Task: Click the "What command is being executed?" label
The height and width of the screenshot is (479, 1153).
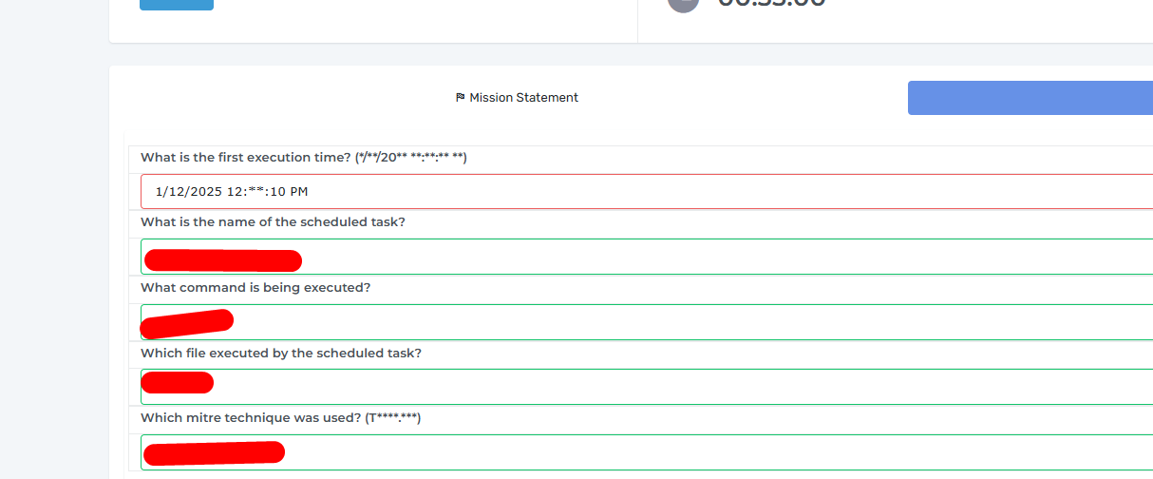Action: click(255, 287)
